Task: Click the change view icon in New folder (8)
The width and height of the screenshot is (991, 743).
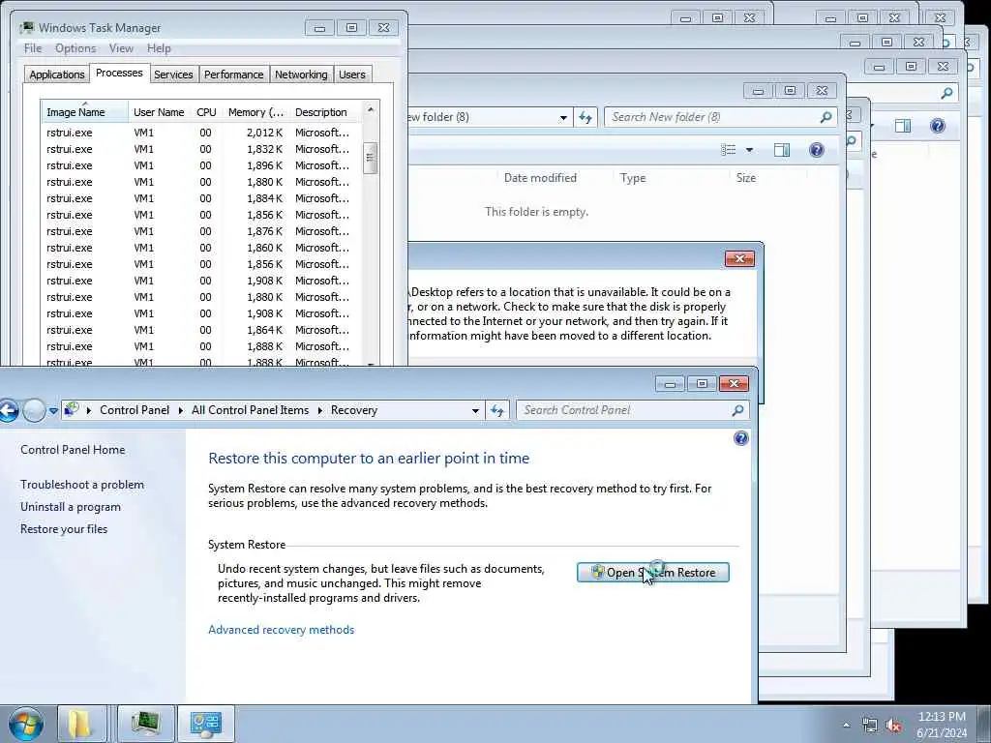Action: pos(729,150)
